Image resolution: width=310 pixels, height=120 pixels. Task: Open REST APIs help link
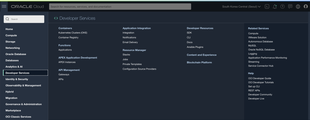[x=254, y=91]
